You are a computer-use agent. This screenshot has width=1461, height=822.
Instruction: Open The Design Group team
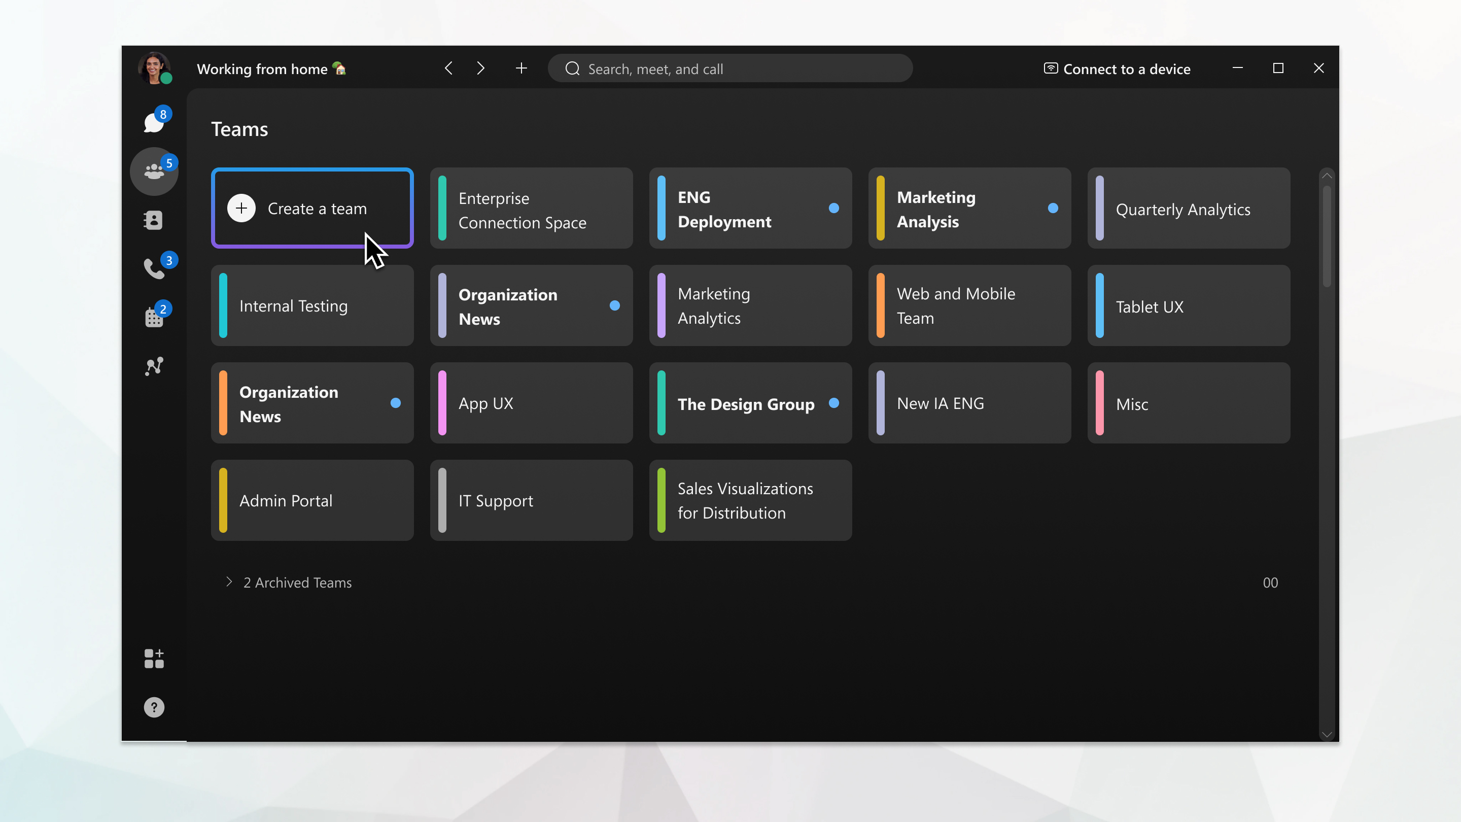click(750, 403)
